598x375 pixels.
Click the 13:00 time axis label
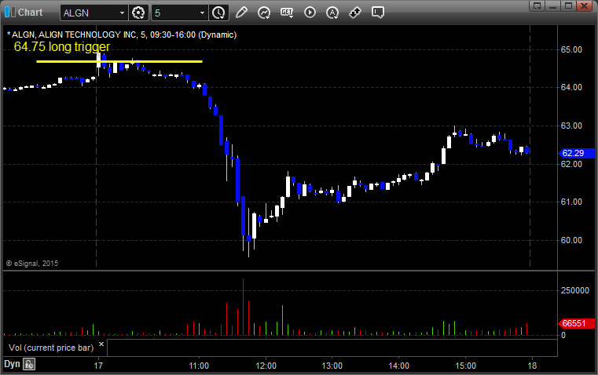click(332, 366)
